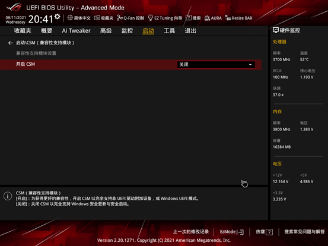Switch to the 工具 tab
This screenshot has height=246, width=328.
(170, 31)
